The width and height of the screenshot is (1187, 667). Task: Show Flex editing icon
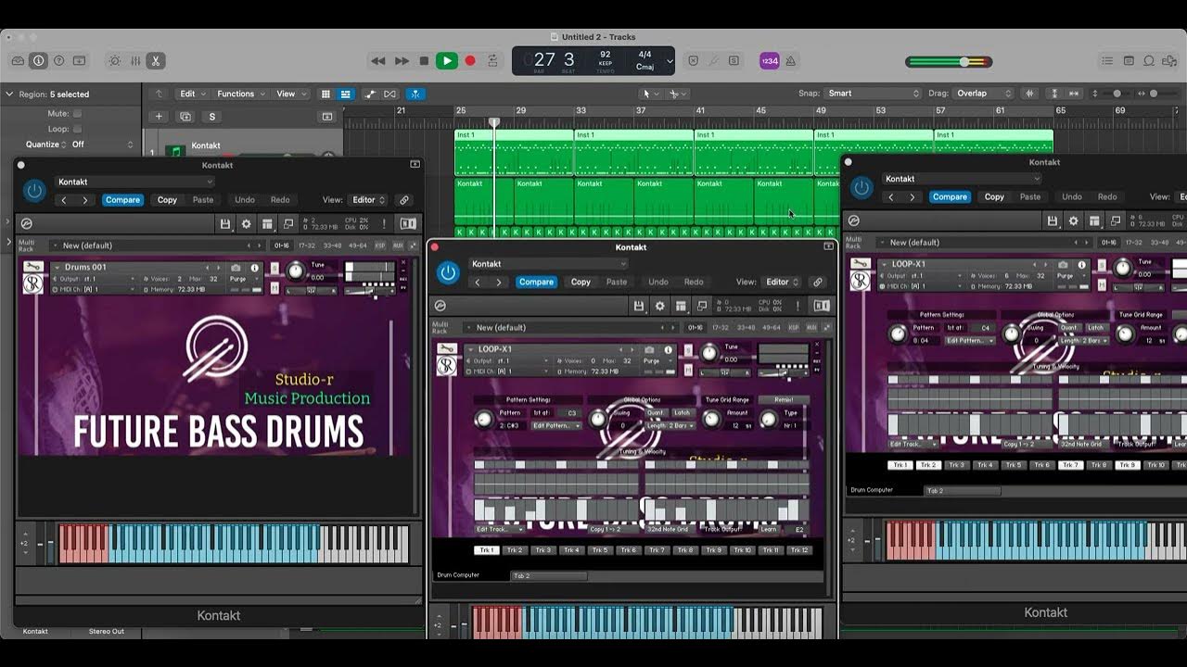tap(390, 94)
